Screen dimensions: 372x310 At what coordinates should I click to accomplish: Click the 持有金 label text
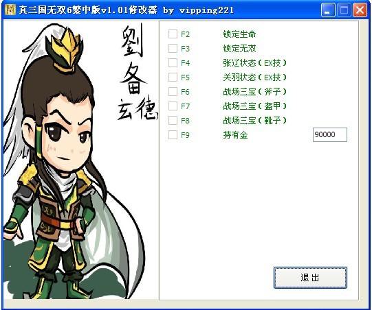coord(235,135)
